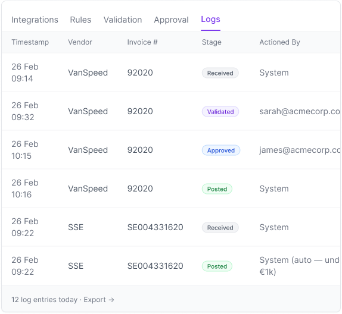The width and height of the screenshot is (342, 314).
Task: Click SSE vendor in the Posted row
Action: click(x=76, y=266)
